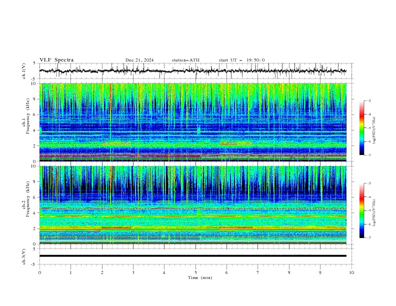The height and width of the screenshot is (306, 396).
Task: Click the "-7" label on ch.1 colorbar
Action: click(368, 155)
